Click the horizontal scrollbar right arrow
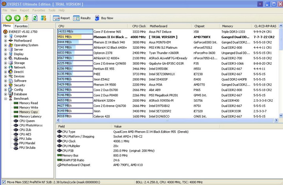The height and width of the screenshot is (185, 283). click(x=276, y=120)
